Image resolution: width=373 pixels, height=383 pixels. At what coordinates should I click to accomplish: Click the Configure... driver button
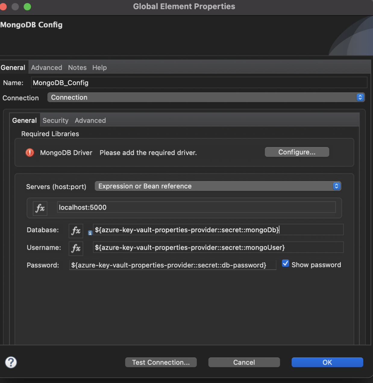point(297,152)
